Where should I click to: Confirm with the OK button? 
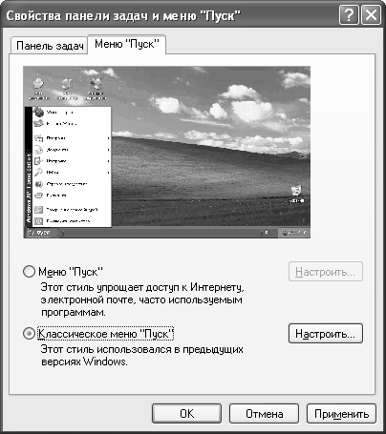pyautogui.click(x=186, y=414)
